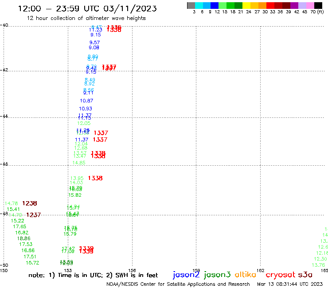Click the 12.04 wave height value

(82, 144)
